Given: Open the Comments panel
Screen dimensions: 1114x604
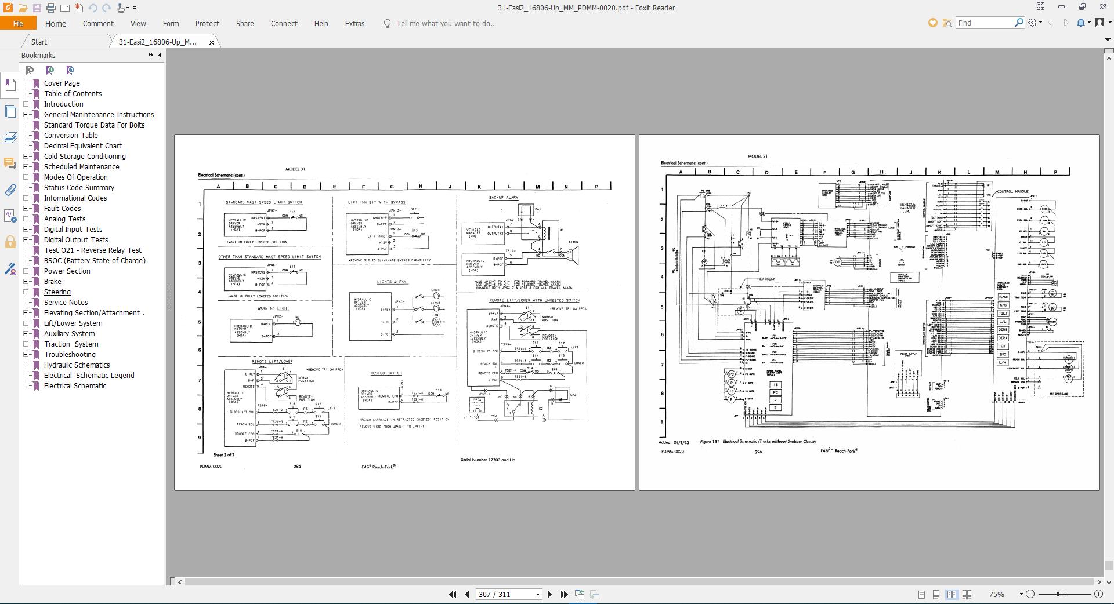Looking at the screenshot, I should [10, 164].
